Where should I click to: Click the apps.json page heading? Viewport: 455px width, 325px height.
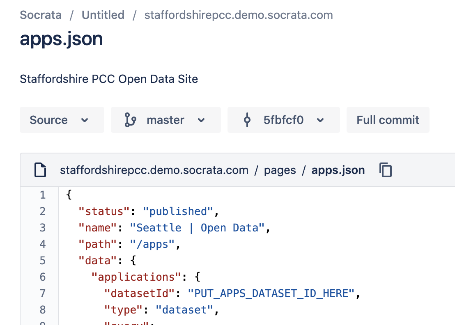[61, 39]
